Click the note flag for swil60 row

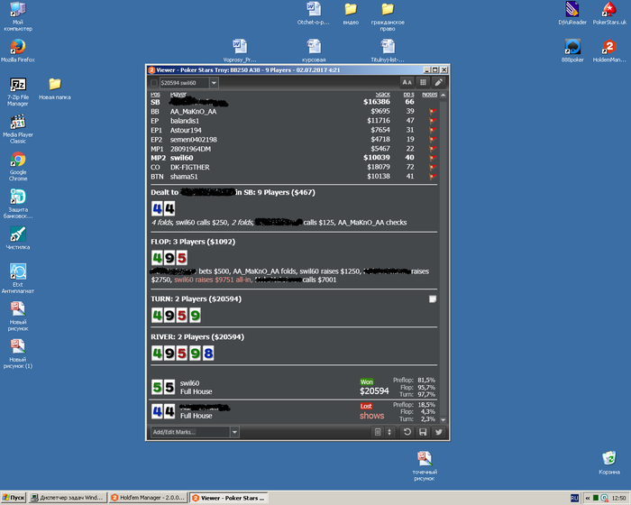[433, 158]
